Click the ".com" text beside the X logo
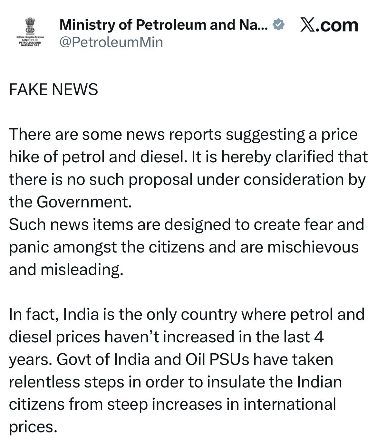The image size is (377, 448). click(x=336, y=25)
